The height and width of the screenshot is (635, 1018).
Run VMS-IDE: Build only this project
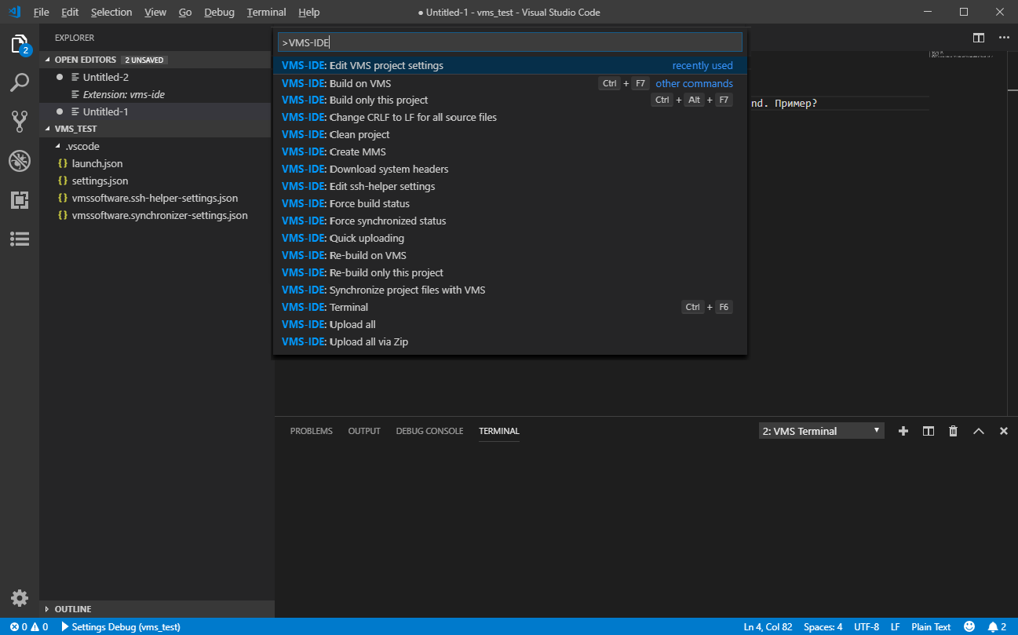coord(510,100)
